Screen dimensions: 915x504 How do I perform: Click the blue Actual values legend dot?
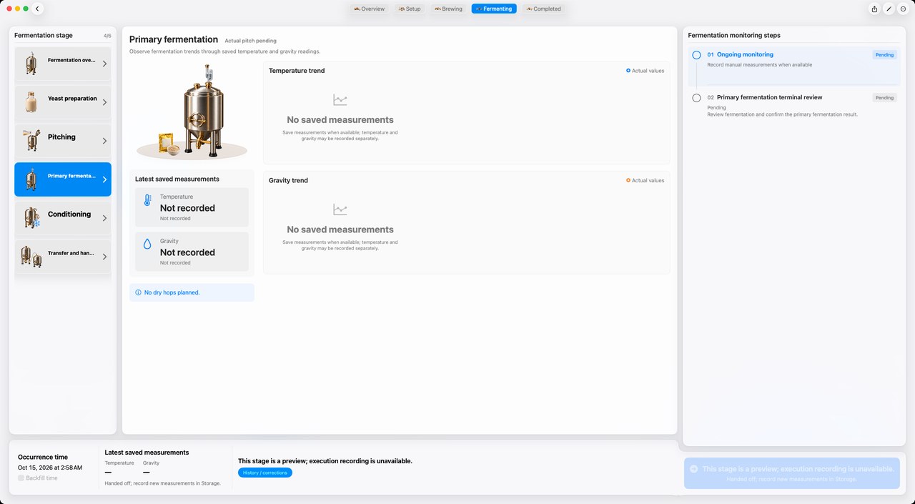coord(628,71)
